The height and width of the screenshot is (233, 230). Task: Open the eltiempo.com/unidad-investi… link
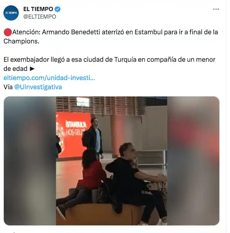coord(49,78)
